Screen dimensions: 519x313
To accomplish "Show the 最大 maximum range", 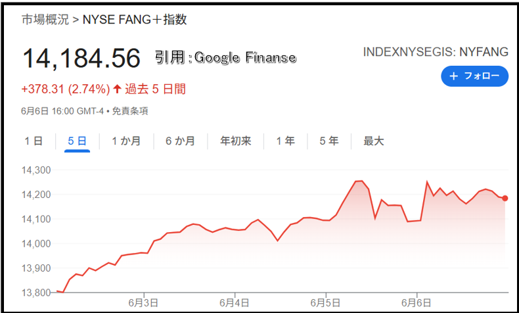I will (x=374, y=141).
